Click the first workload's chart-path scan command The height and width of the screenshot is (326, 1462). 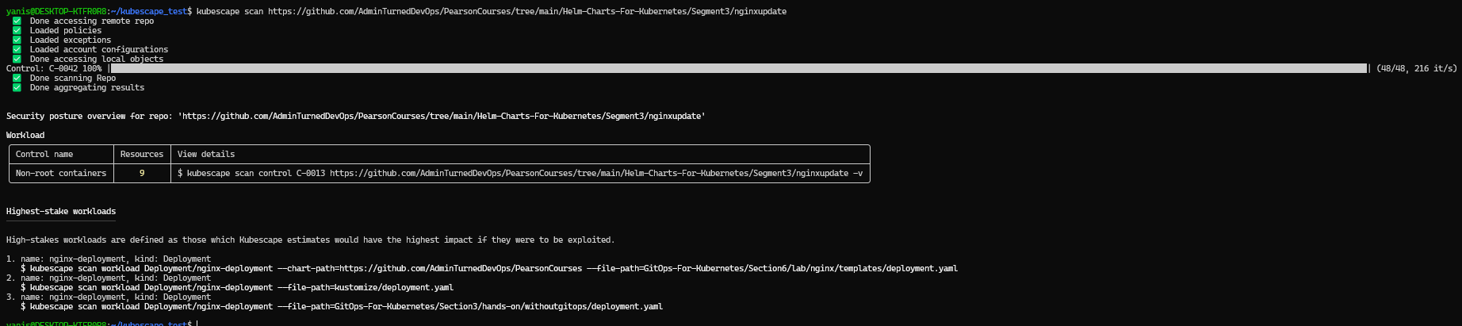coord(489,269)
